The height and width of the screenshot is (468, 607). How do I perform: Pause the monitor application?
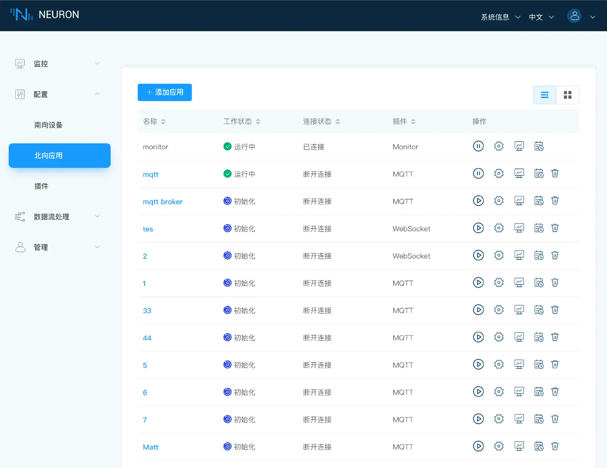click(x=478, y=146)
